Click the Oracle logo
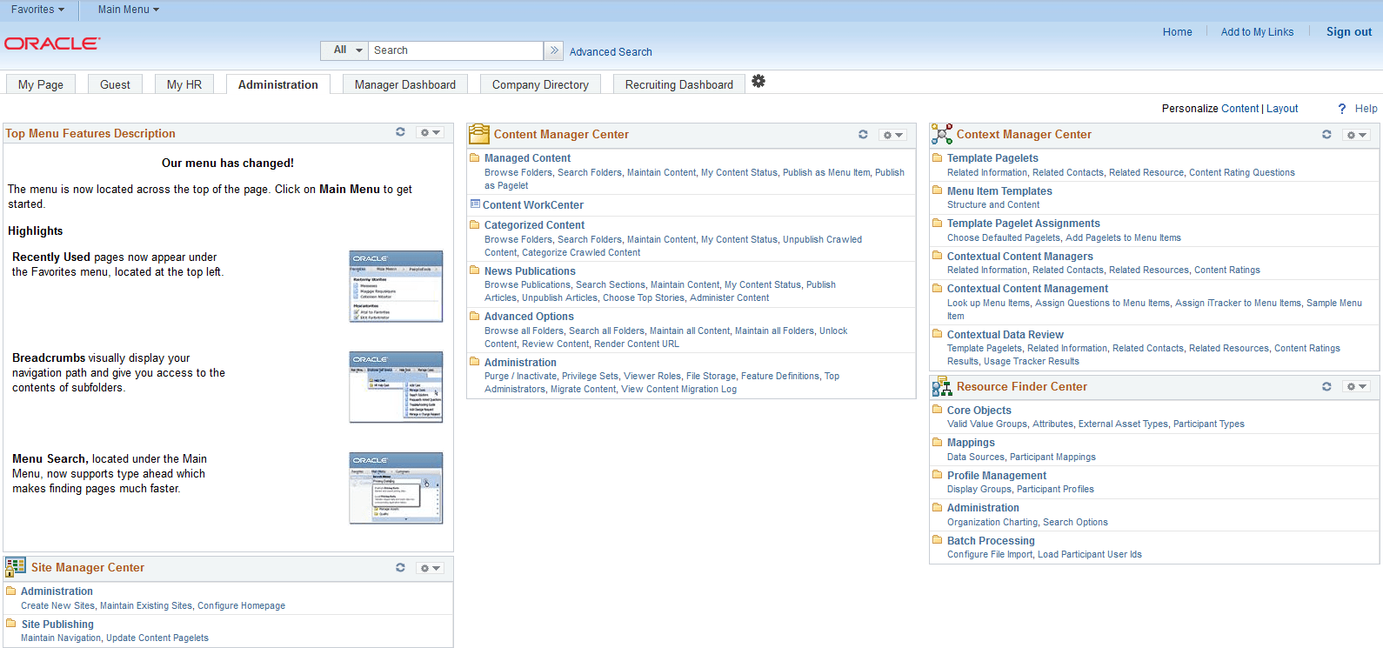The height and width of the screenshot is (648, 1383). (x=52, y=43)
